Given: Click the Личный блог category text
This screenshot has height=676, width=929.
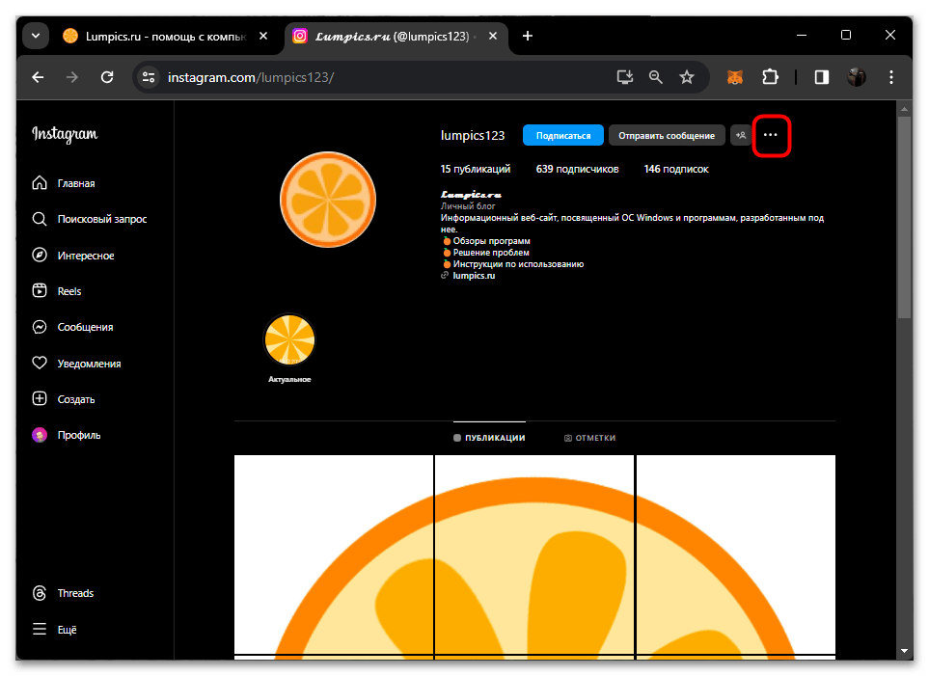Looking at the screenshot, I should coord(468,206).
